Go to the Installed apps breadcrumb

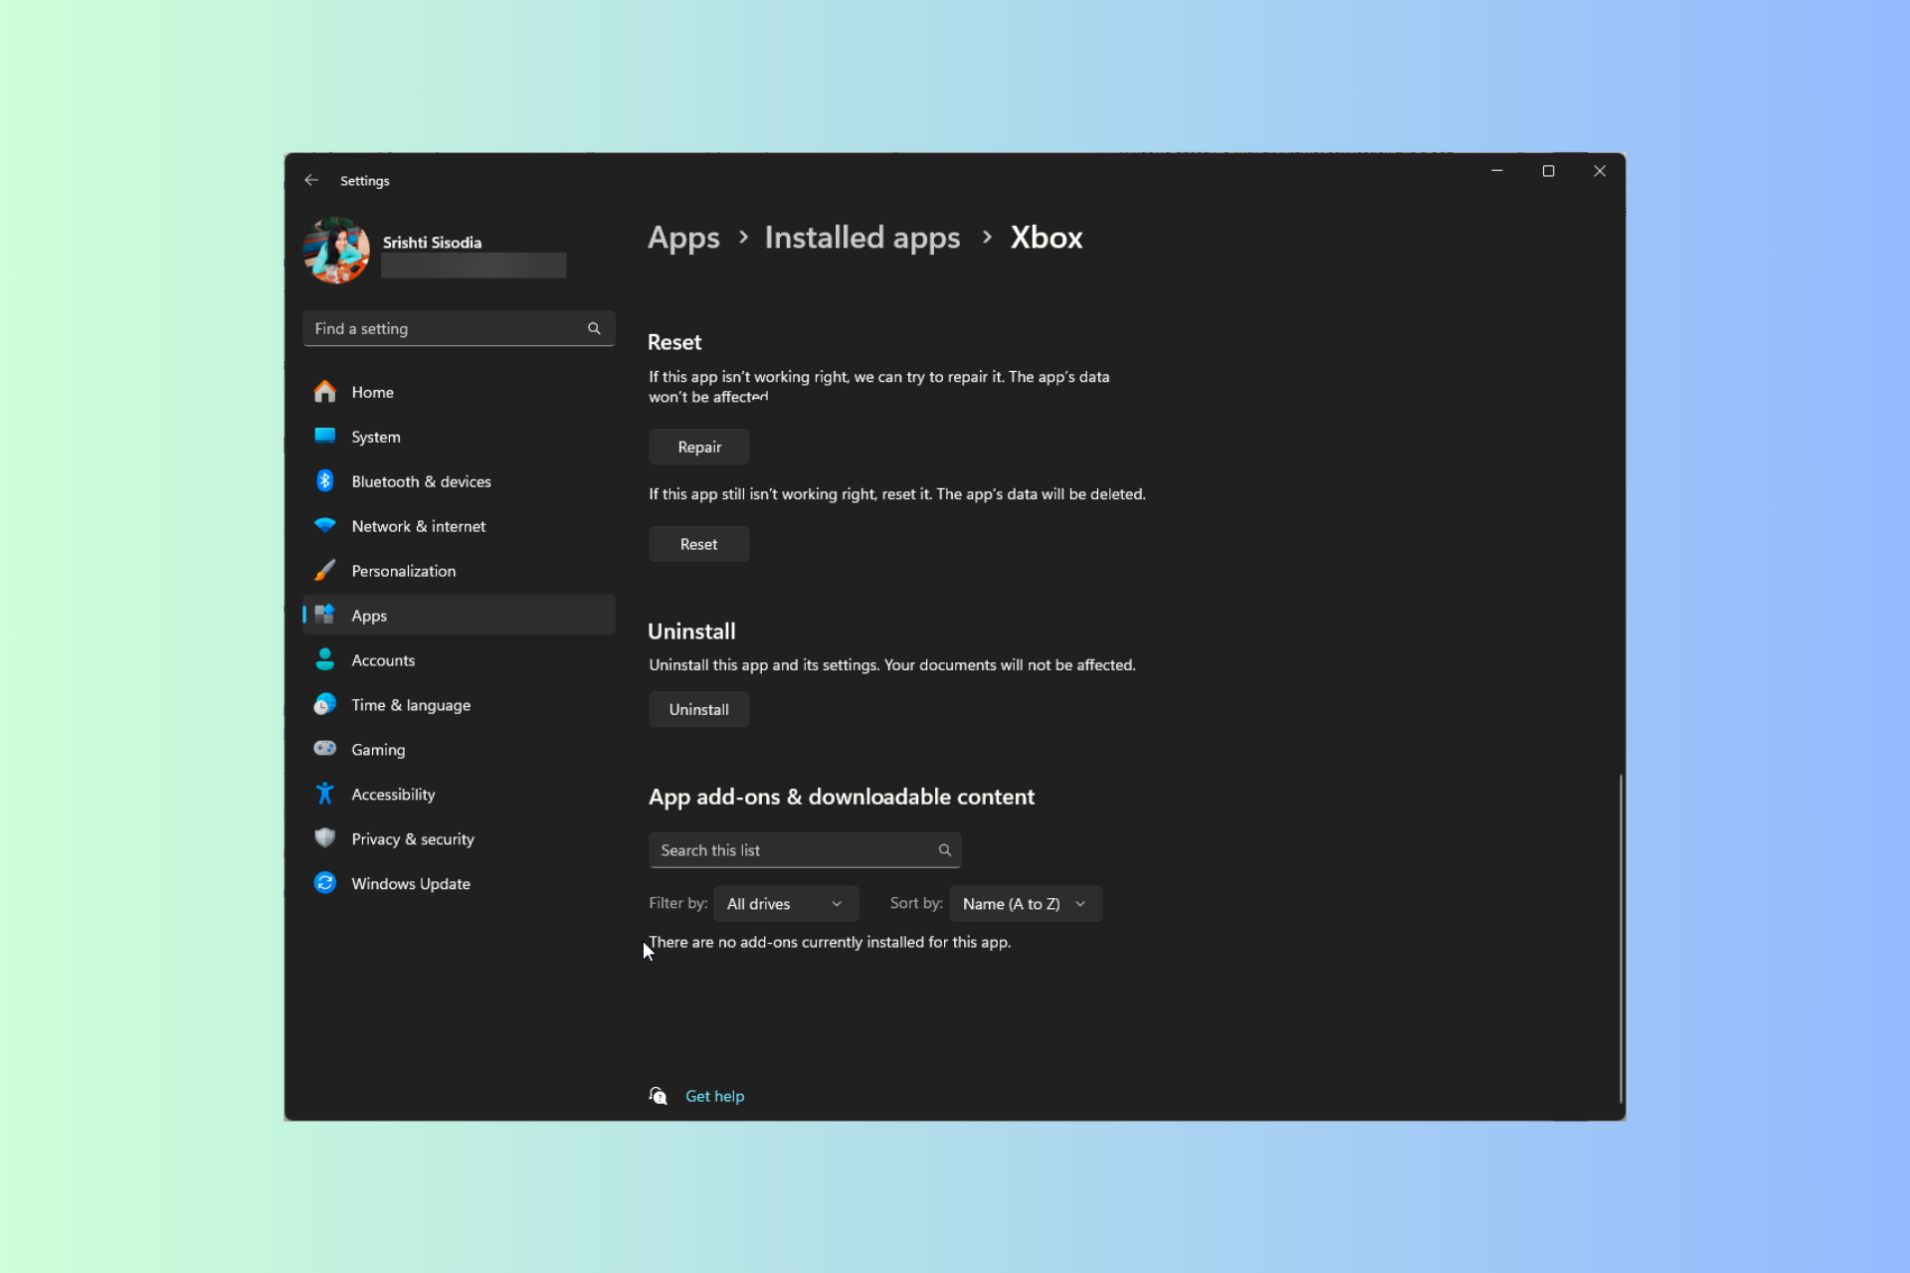pyautogui.click(x=862, y=238)
